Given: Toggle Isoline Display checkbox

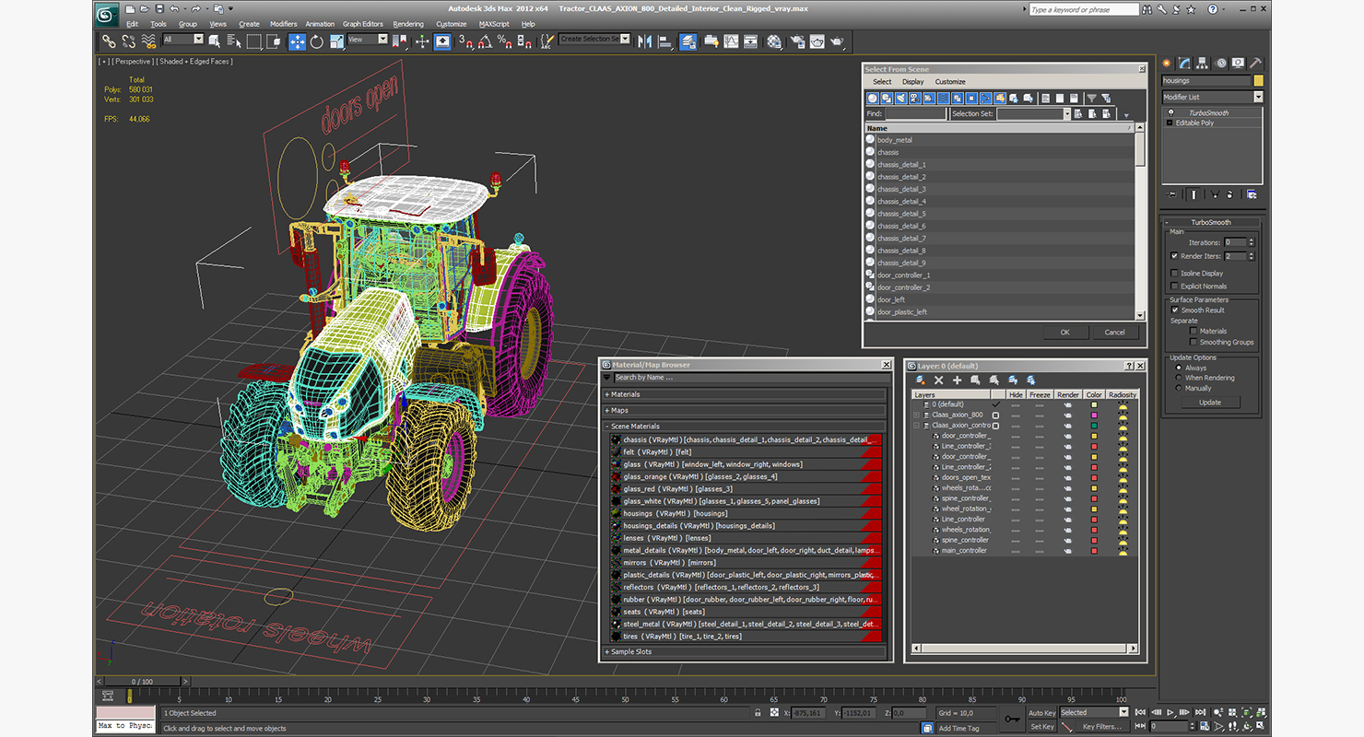Looking at the screenshot, I should pos(1174,274).
